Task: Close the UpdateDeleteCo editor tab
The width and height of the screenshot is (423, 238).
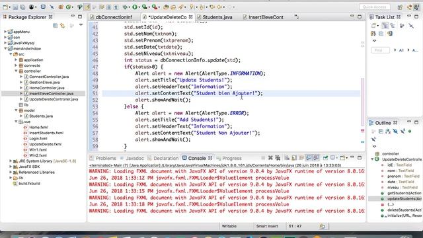Action: click(x=190, y=17)
